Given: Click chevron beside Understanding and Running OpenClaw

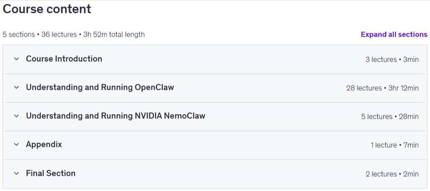Looking at the screenshot, I should 16,87.
